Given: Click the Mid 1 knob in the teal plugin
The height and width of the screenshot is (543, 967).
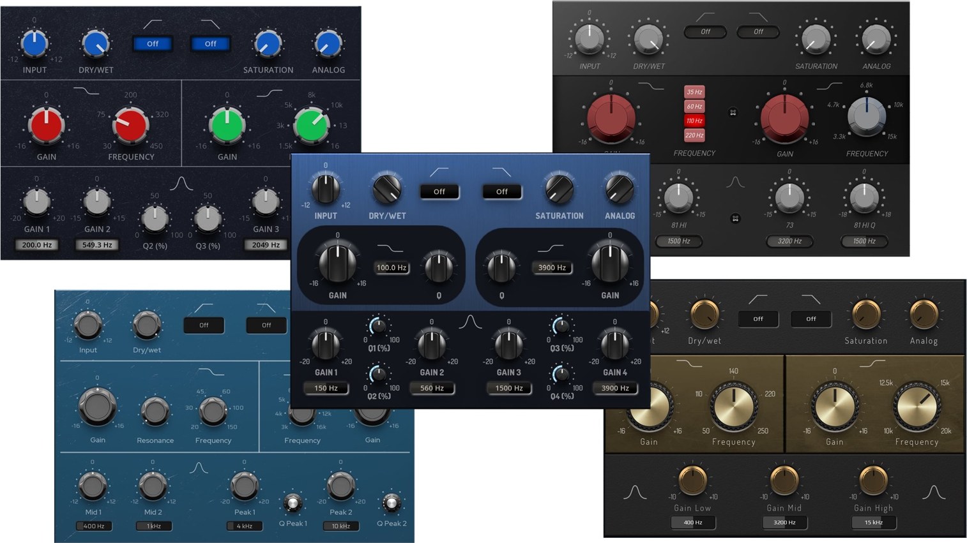Looking at the screenshot, I should click(x=93, y=486).
